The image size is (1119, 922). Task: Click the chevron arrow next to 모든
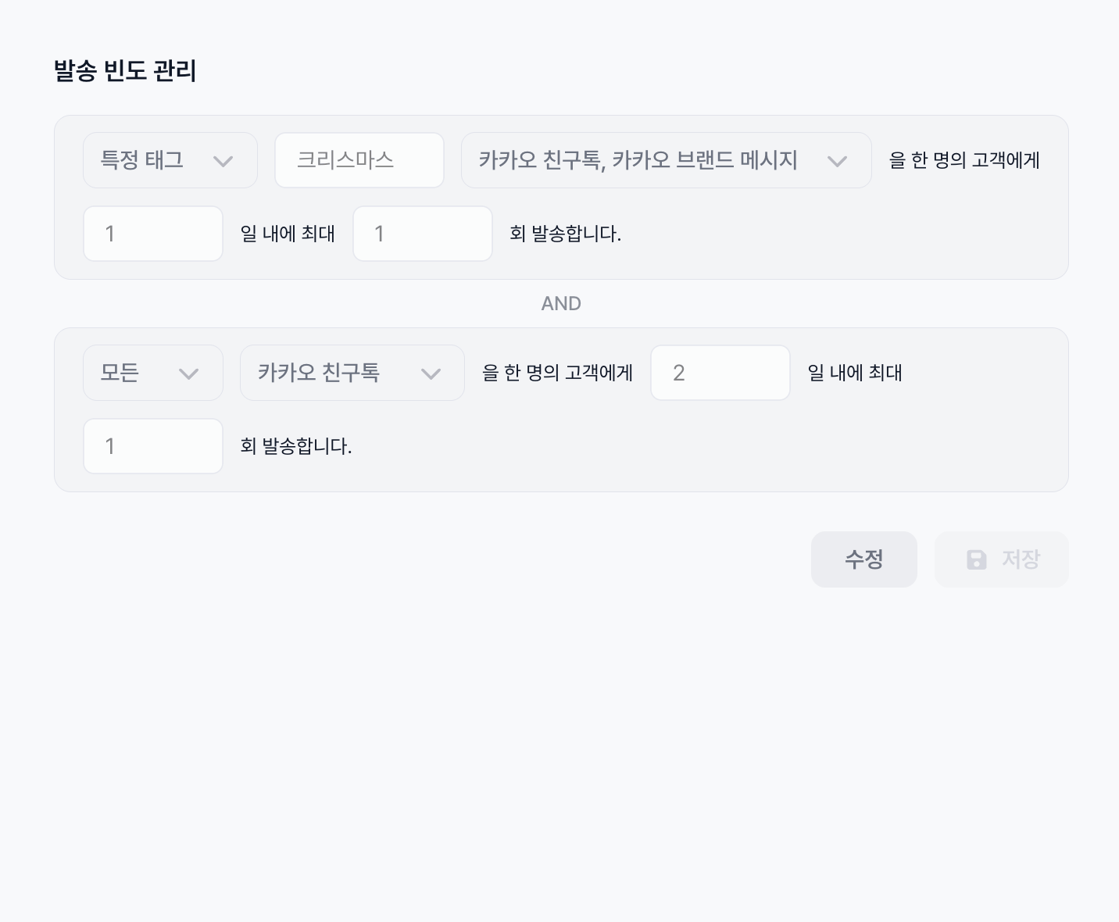coord(188,373)
